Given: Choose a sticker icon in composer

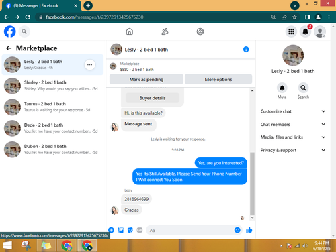Looking at the screenshot, I should (130, 230).
